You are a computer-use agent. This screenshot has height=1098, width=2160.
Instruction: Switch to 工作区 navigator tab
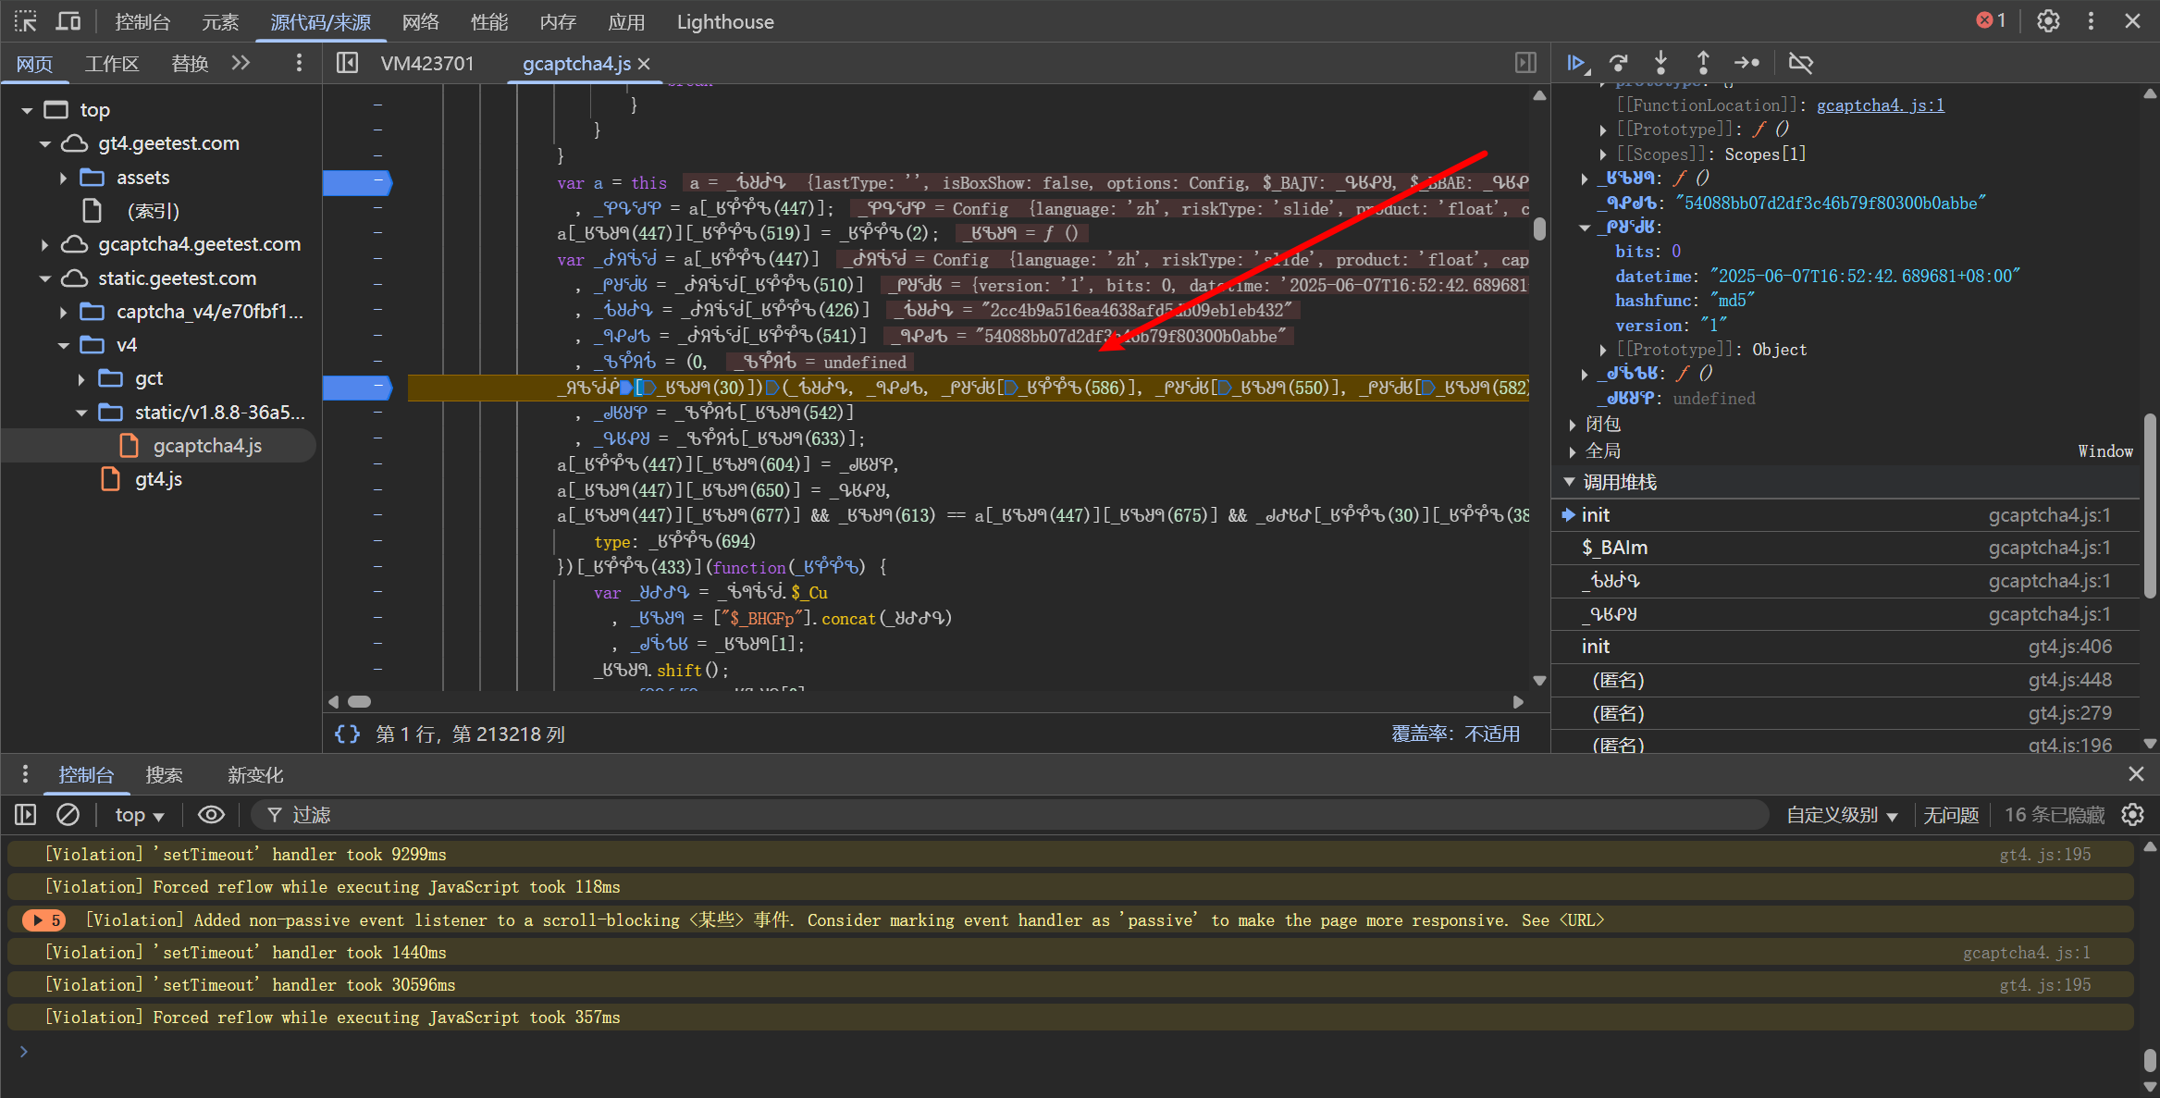click(112, 63)
